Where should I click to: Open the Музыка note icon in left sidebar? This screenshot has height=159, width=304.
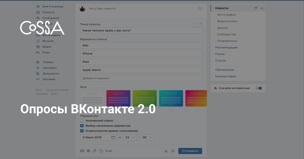38,41
